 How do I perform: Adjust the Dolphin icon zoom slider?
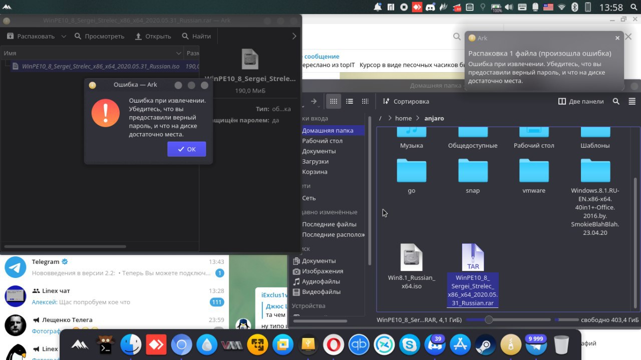point(489,320)
